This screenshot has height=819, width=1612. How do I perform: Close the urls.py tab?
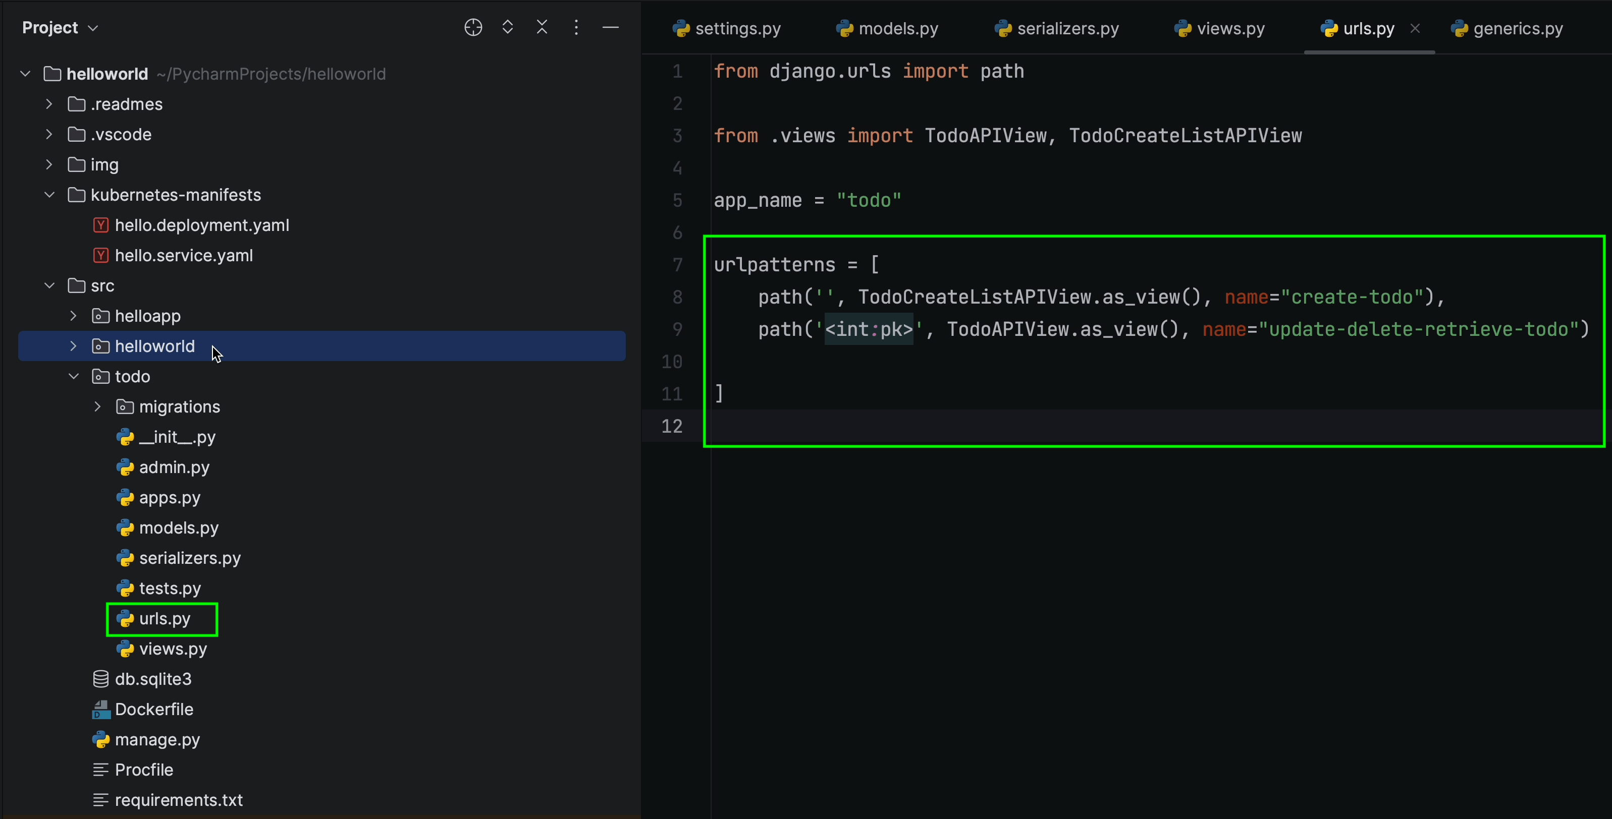[1416, 28]
